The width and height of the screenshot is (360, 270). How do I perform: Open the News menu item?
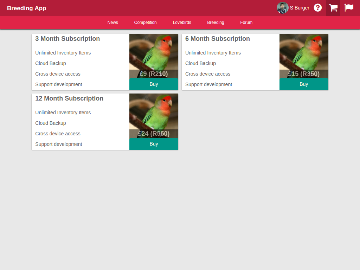(113, 22)
